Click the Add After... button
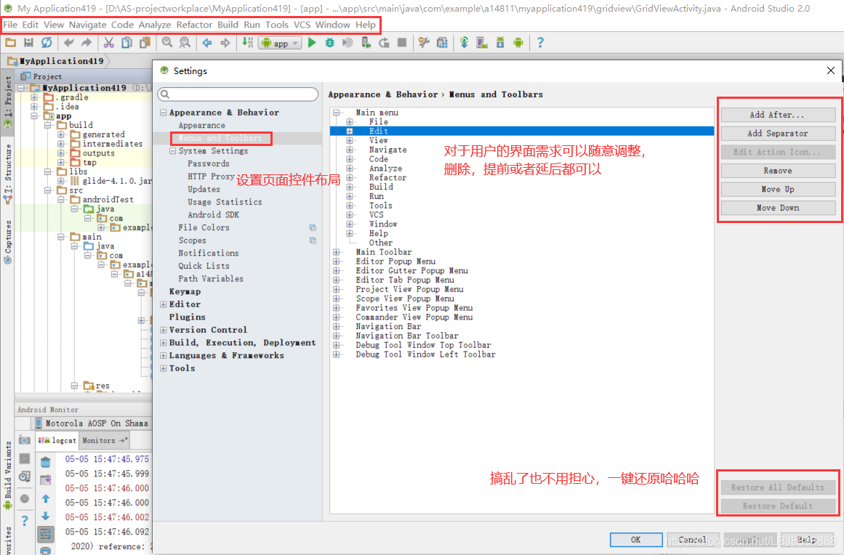The height and width of the screenshot is (555, 844). [778, 115]
